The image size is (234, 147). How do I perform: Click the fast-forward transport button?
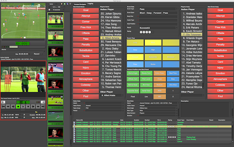(x=38, y=107)
